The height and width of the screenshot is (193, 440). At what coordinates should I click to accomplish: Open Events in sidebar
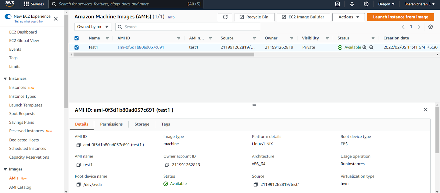coord(15,50)
